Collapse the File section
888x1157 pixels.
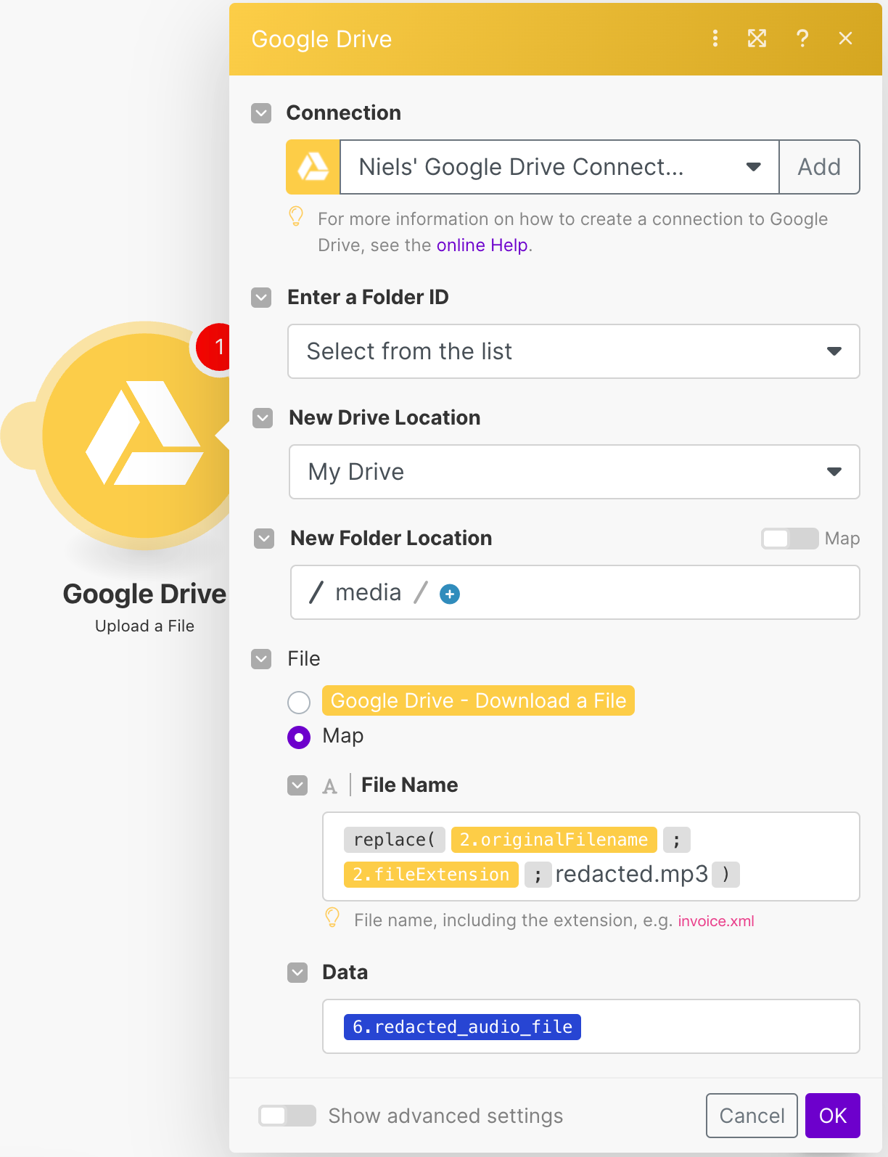[261, 659]
